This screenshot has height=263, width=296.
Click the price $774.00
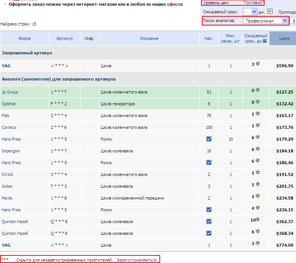(x=285, y=245)
